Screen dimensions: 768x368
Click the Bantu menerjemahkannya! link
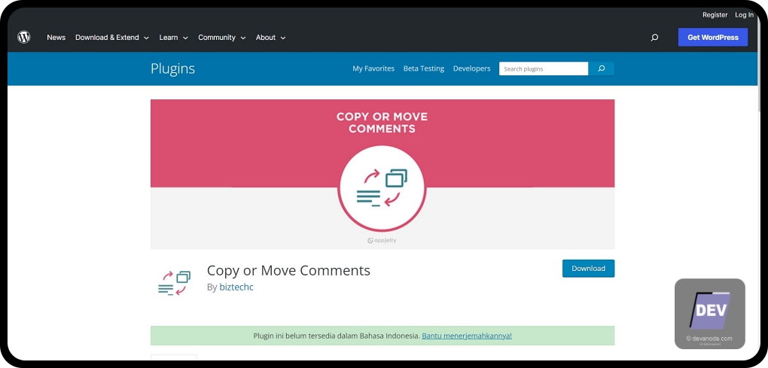coord(467,336)
